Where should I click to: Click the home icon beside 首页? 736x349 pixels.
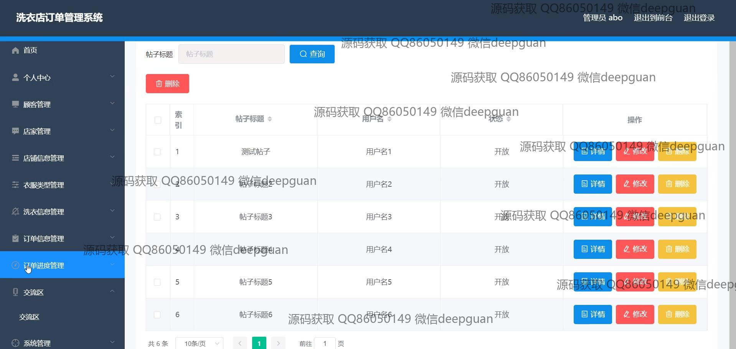(15, 50)
